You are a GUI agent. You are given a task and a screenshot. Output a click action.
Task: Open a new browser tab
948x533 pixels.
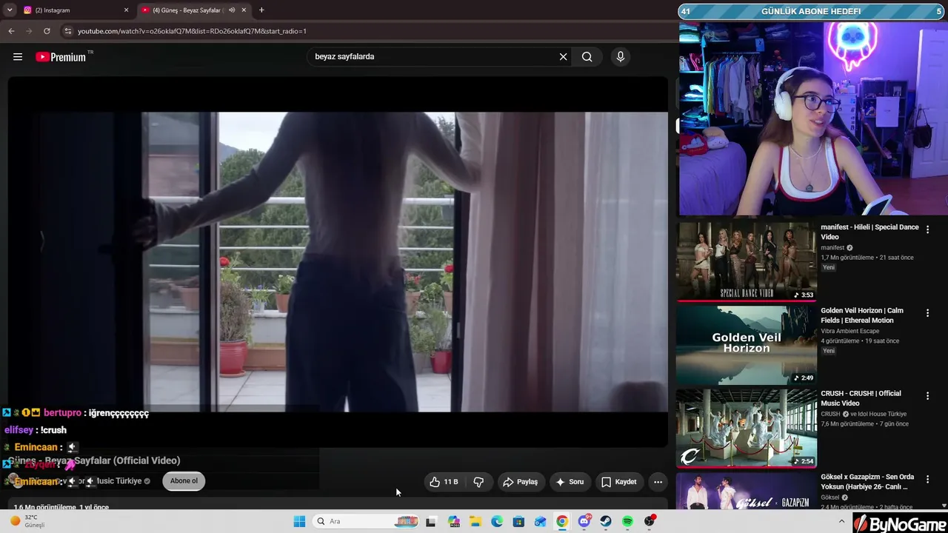(x=261, y=10)
